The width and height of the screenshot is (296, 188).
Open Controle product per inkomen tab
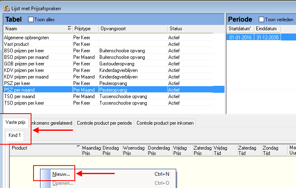(165, 123)
